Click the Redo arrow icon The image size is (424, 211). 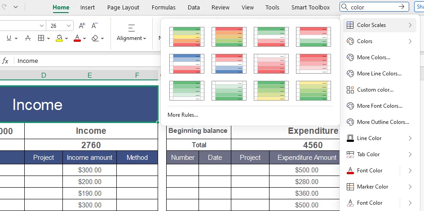pyautogui.click(x=4, y=7)
